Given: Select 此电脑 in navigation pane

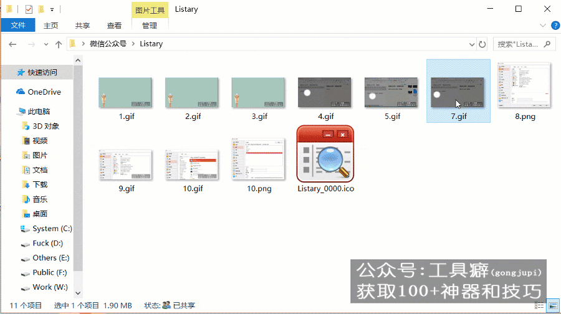Looking at the screenshot, I should pos(34,112).
